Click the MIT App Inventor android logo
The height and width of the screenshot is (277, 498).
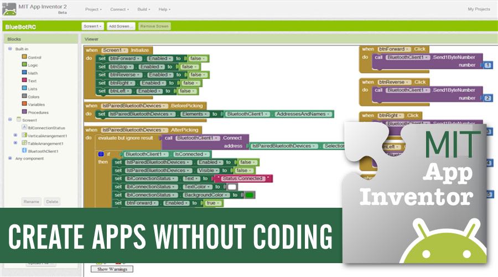[x=9, y=9]
